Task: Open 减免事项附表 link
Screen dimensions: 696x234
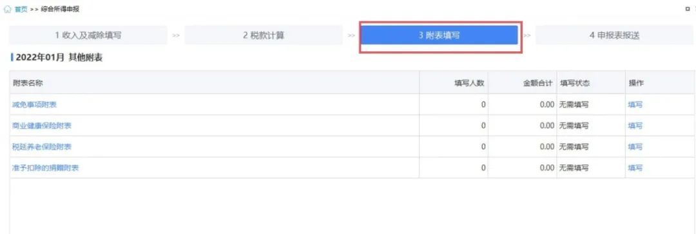Action: click(x=35, y=105)
